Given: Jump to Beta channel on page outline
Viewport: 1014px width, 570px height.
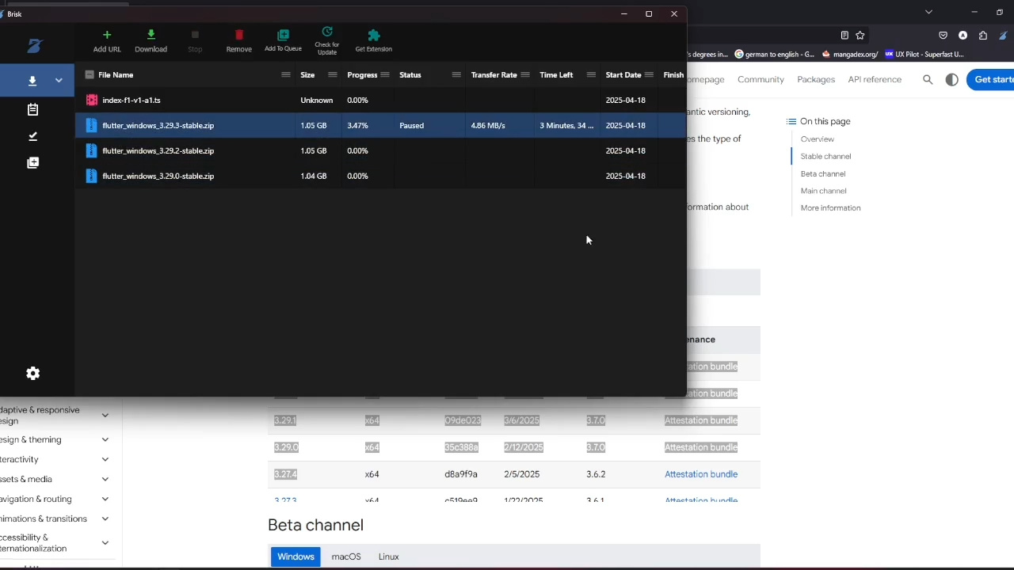Looking at the screenshot, I should (823, 173).
